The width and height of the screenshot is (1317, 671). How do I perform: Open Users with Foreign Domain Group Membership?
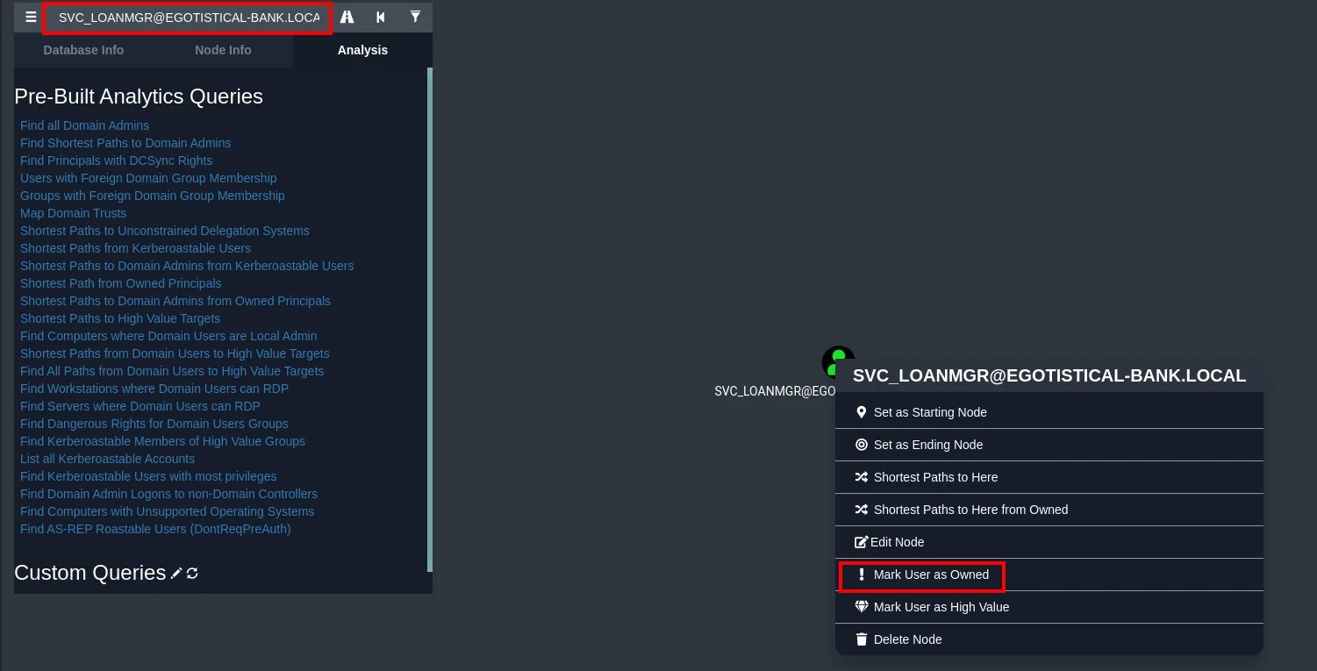(148, 178)
